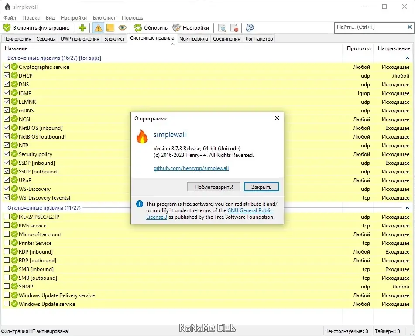Enable the Microsoft account rule checkbox
Screen dimensions: 415x336
tap(7, 234)
